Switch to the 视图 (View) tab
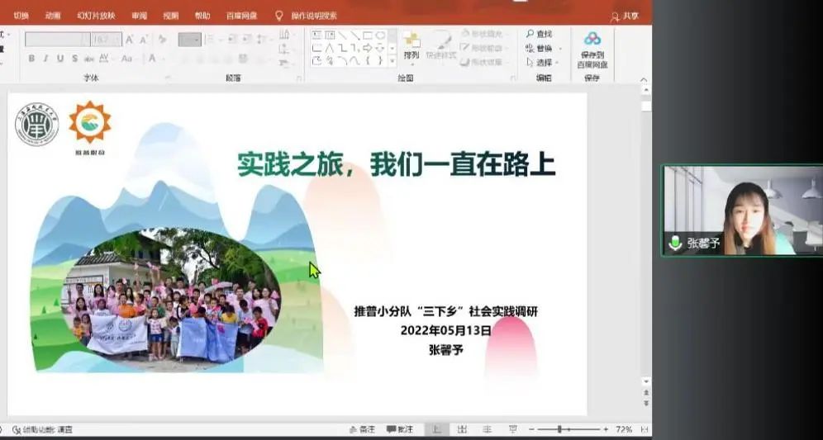 pos(170,16)
